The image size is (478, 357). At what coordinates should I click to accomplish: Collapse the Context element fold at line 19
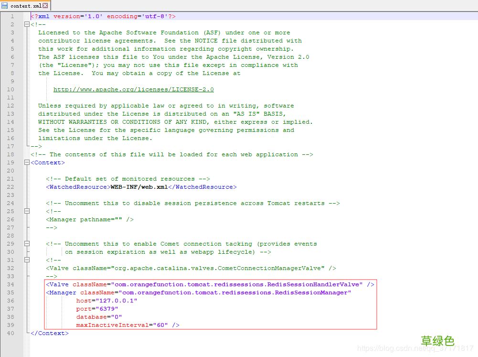tap(27, 162)
